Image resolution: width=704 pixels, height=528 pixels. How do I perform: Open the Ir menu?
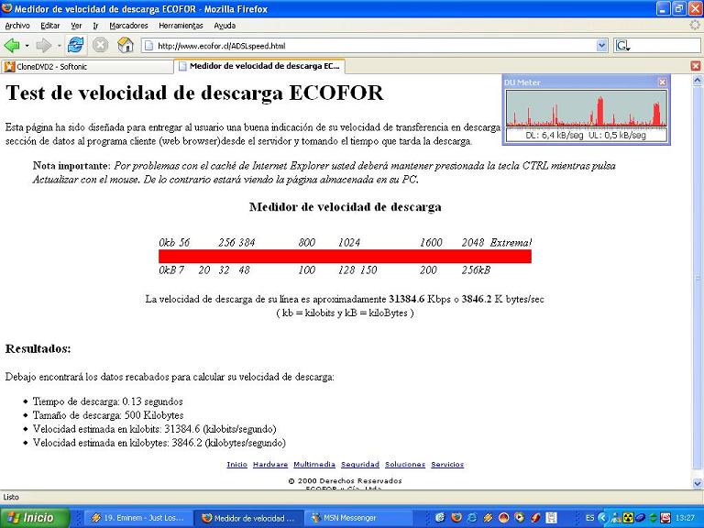[95, 26]
